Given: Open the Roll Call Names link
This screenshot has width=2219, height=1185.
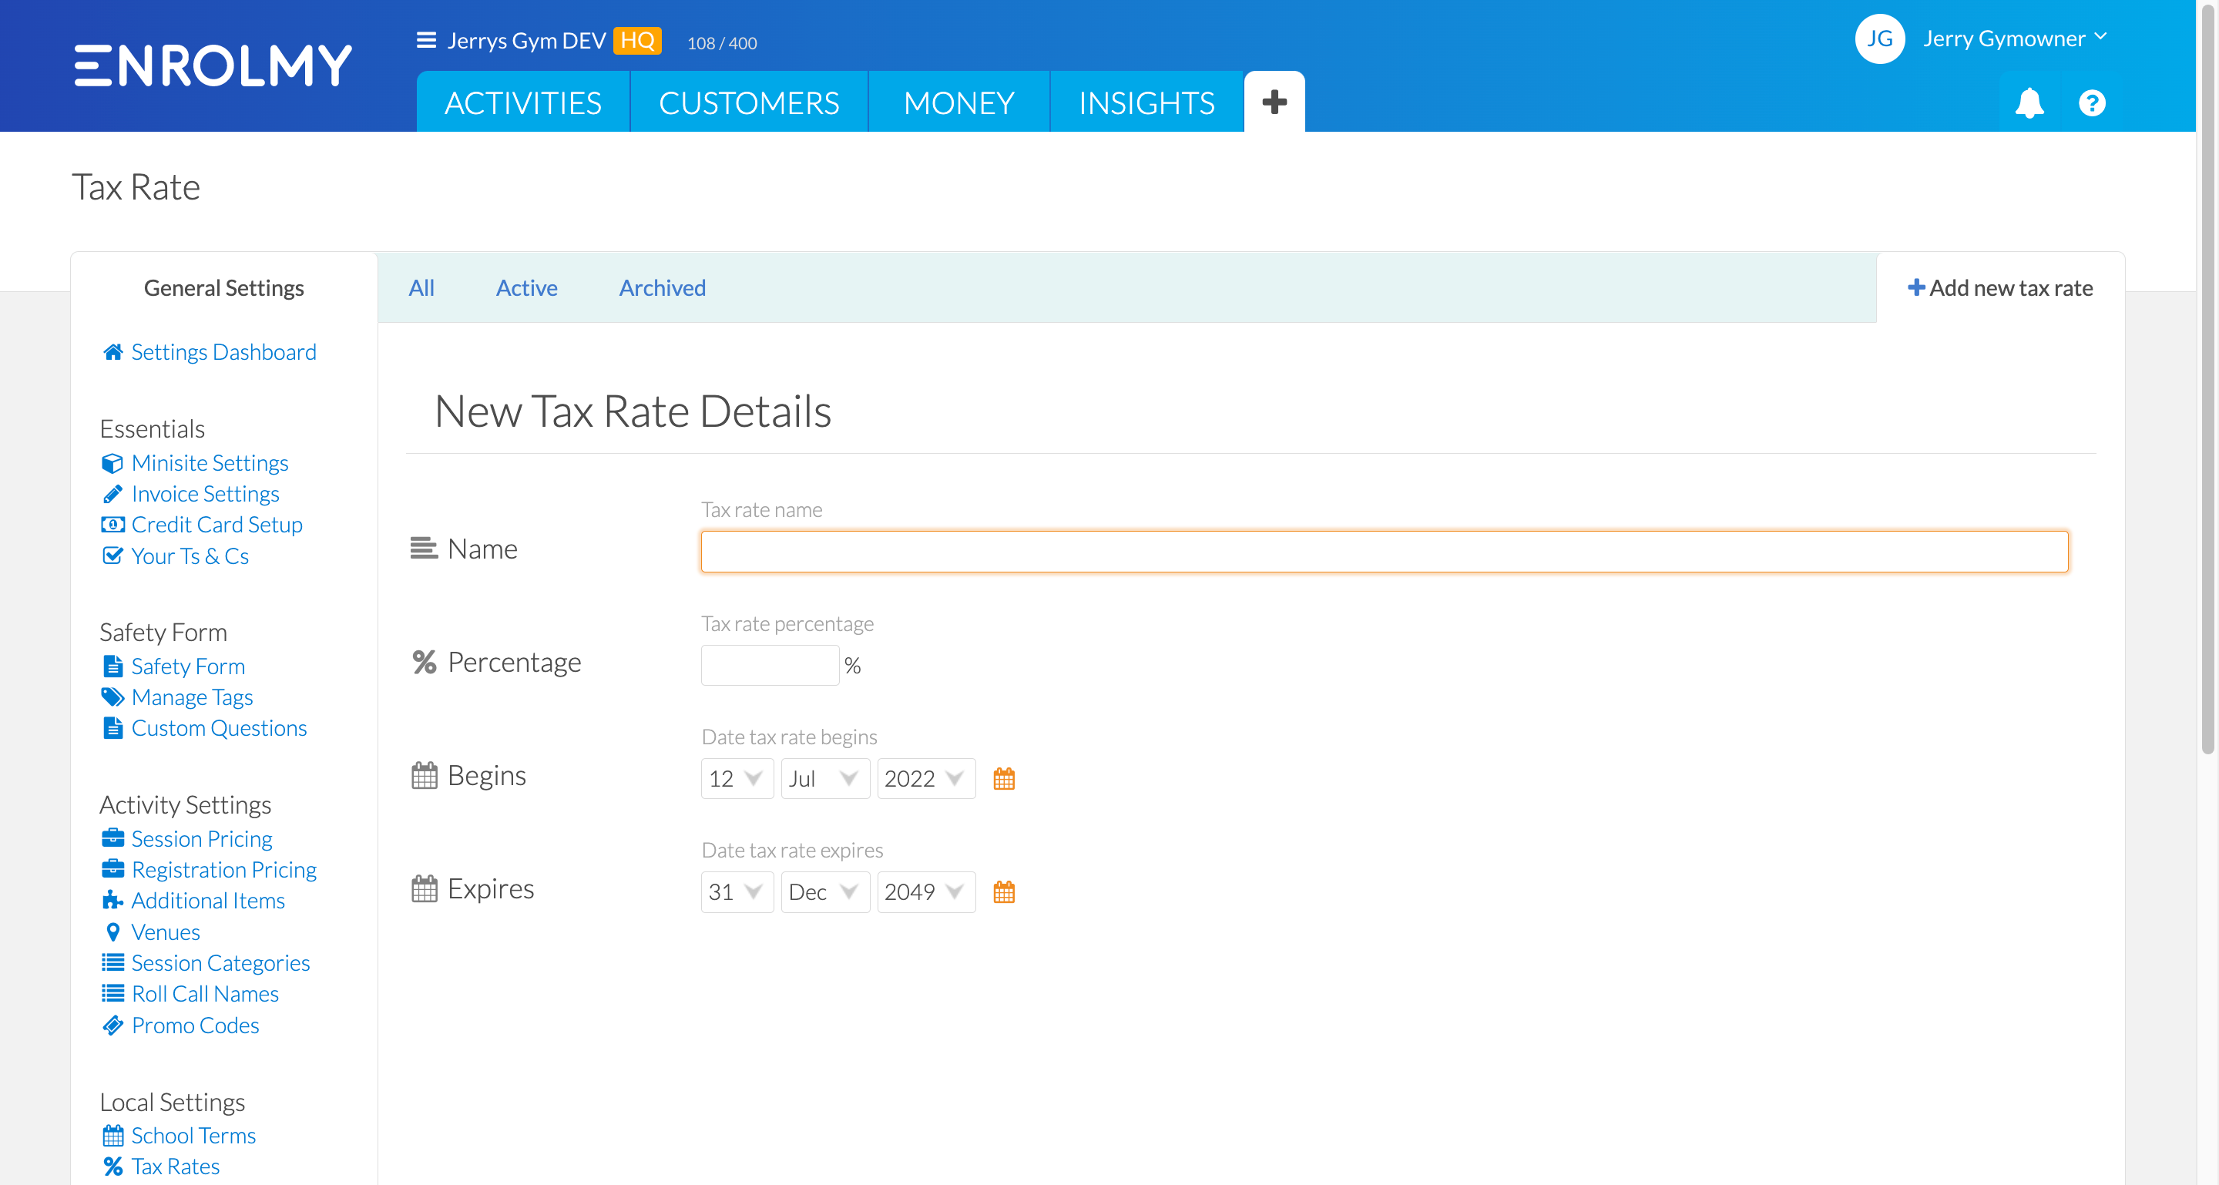Looking at the screenshot, I should [205, 994].
